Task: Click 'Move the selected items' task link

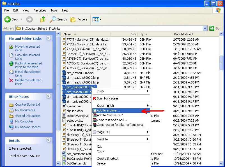Action: tap(27, 48)
